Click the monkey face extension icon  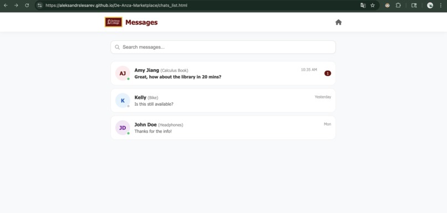coord(387,5)
